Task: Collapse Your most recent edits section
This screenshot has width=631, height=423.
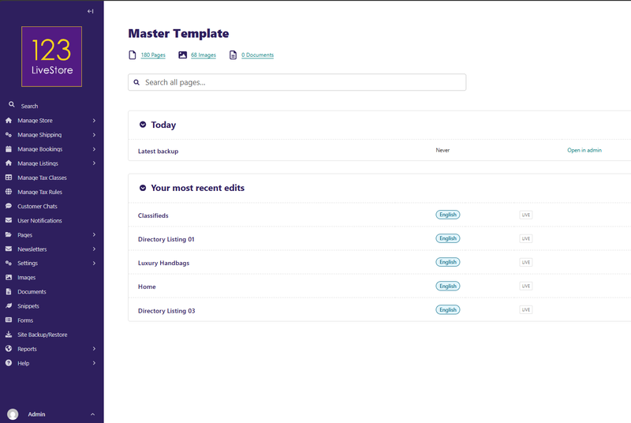Action: tap(143, 188)
